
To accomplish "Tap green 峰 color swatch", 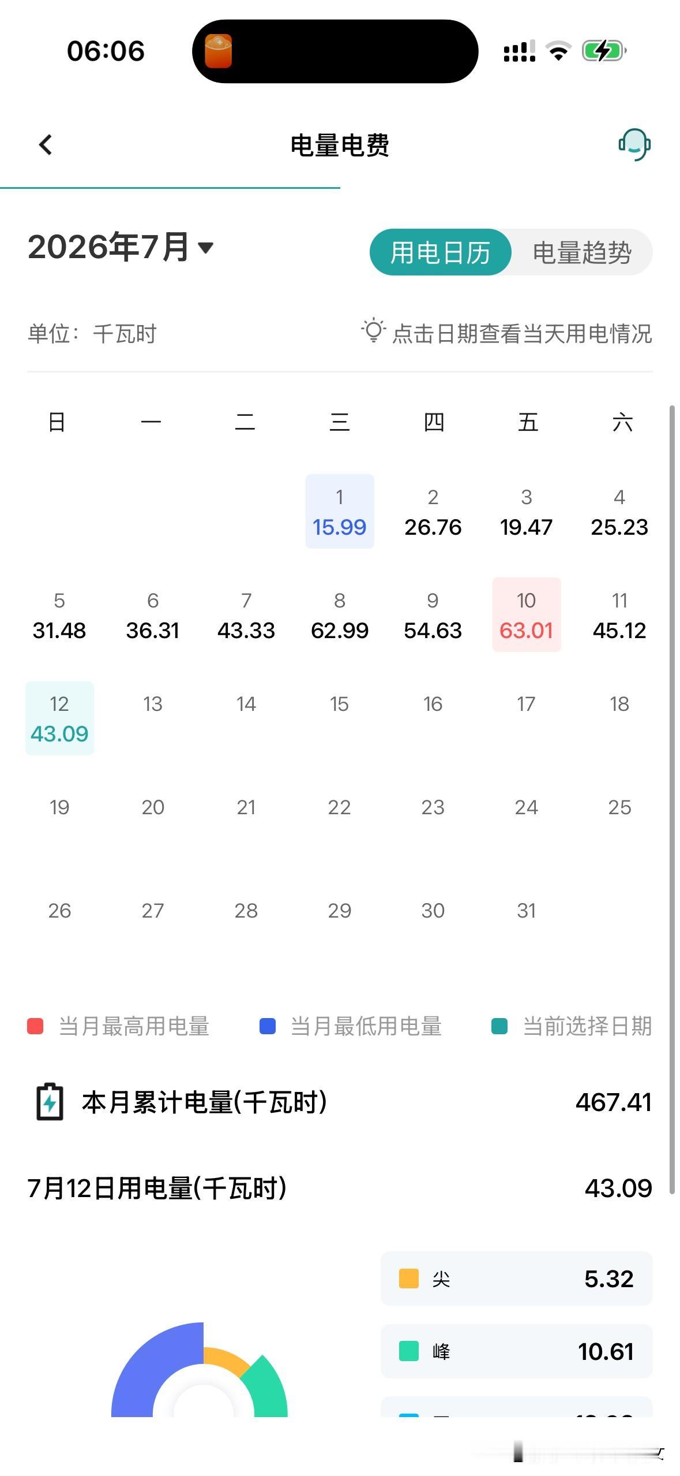I will coord(409,1351).
